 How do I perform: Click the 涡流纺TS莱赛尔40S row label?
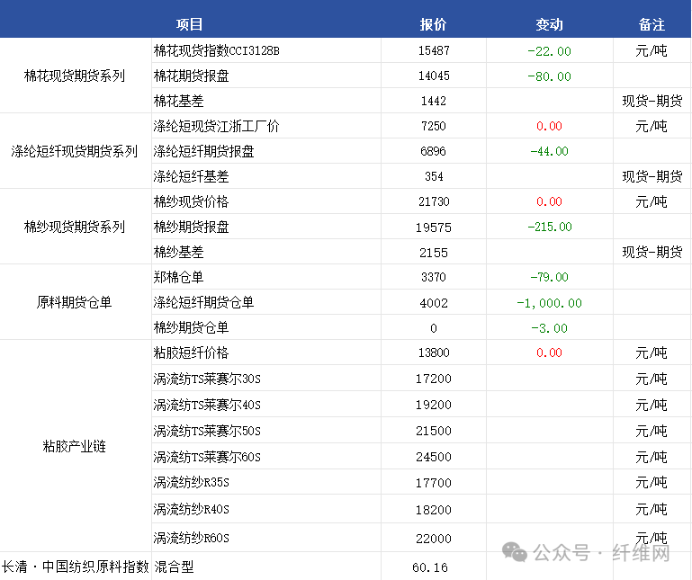pos(207,405)
